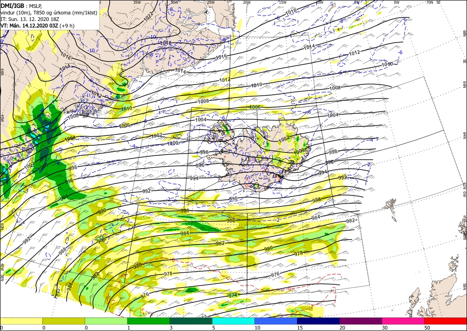Screen dimensions: 467x331
Task: Click the legend value 30
Action: tap(384, 328)
